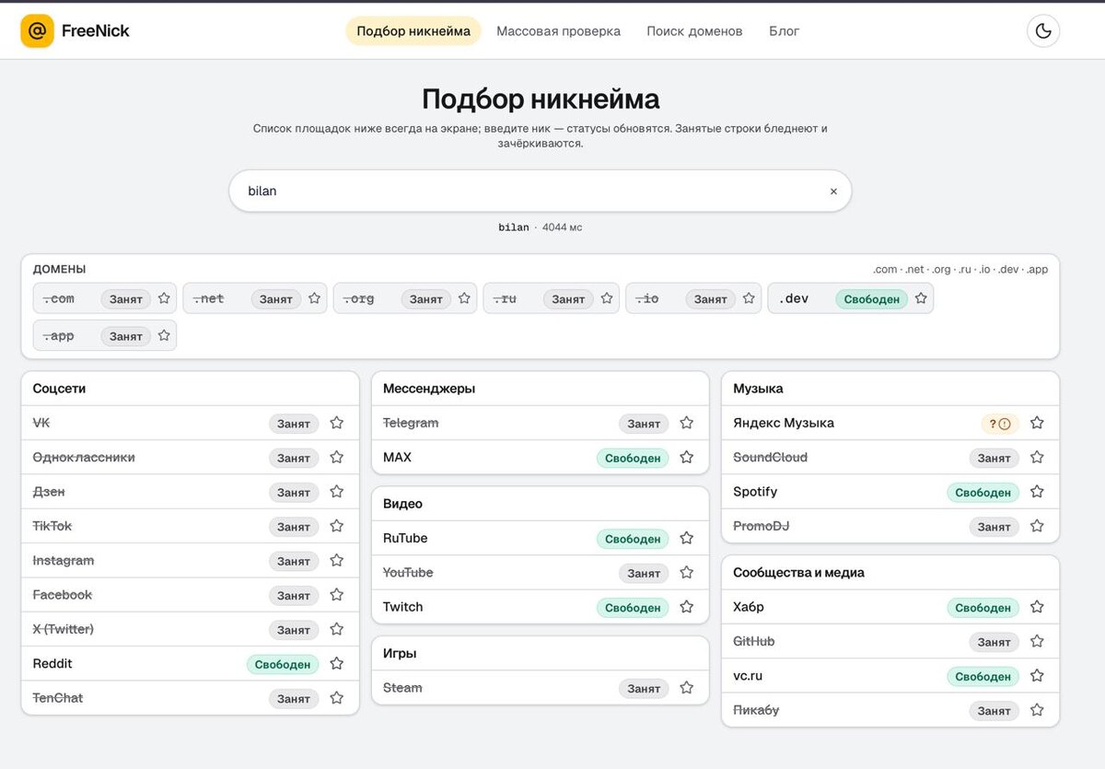Star the MAX messenger row
Viewport: 1105px width, 769px height.
(x=686, y=457)
